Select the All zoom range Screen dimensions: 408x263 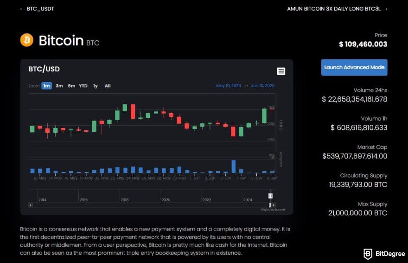[x=108, y=86]
